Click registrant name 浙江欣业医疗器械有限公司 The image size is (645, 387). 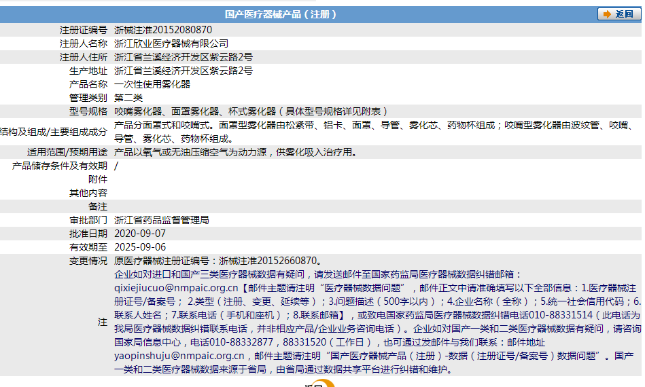pyautogui.click(x=171, y=43)
